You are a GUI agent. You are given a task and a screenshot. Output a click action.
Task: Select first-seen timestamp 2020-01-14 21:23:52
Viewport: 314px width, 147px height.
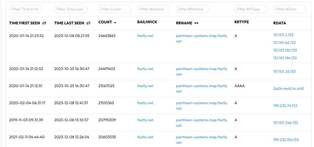tap(26, 36)
